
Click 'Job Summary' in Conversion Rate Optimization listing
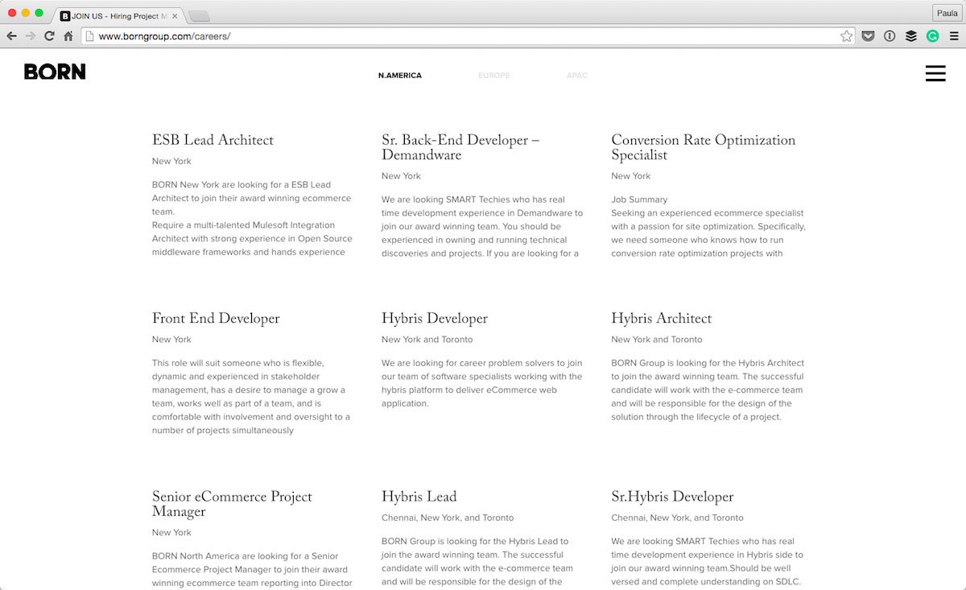click(x=639, y=200)
